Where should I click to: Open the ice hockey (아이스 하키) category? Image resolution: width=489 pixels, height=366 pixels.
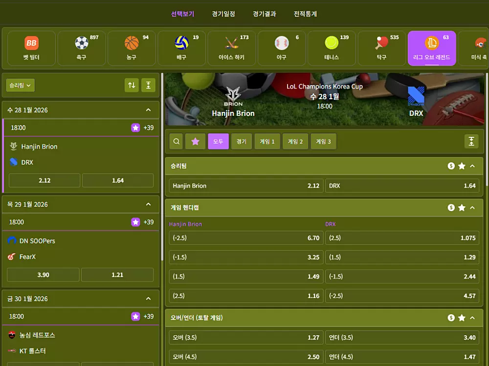tap(231, 49)
